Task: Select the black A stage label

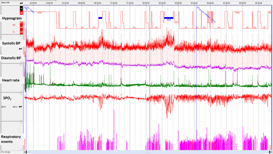Action: 21,8
